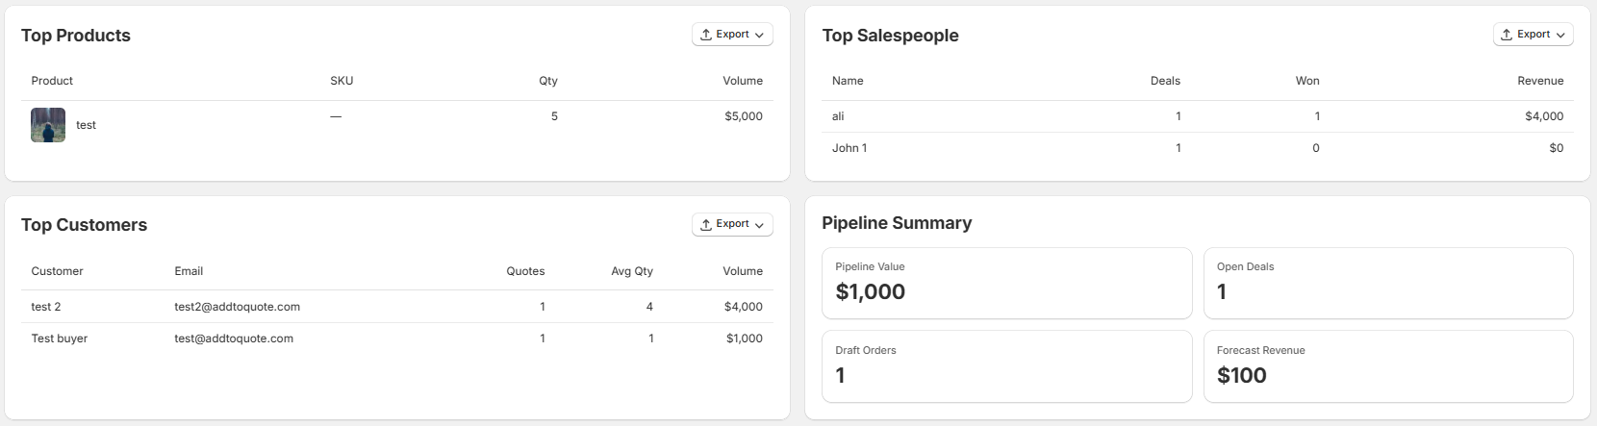Click ali's $4,000 revenue value
Screen dimensions: 1597x426
coord(1544,116)
